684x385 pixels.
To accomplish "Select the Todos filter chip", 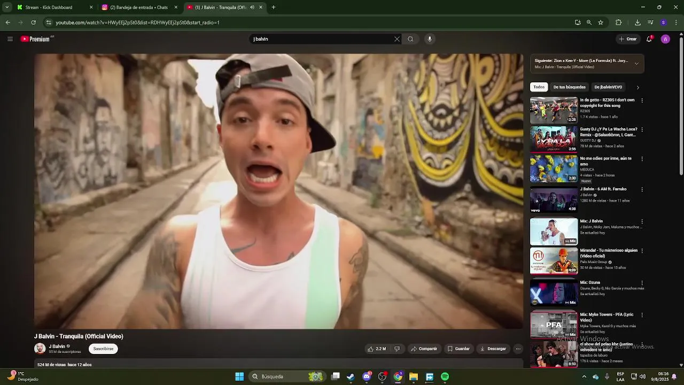I will 539,87.
